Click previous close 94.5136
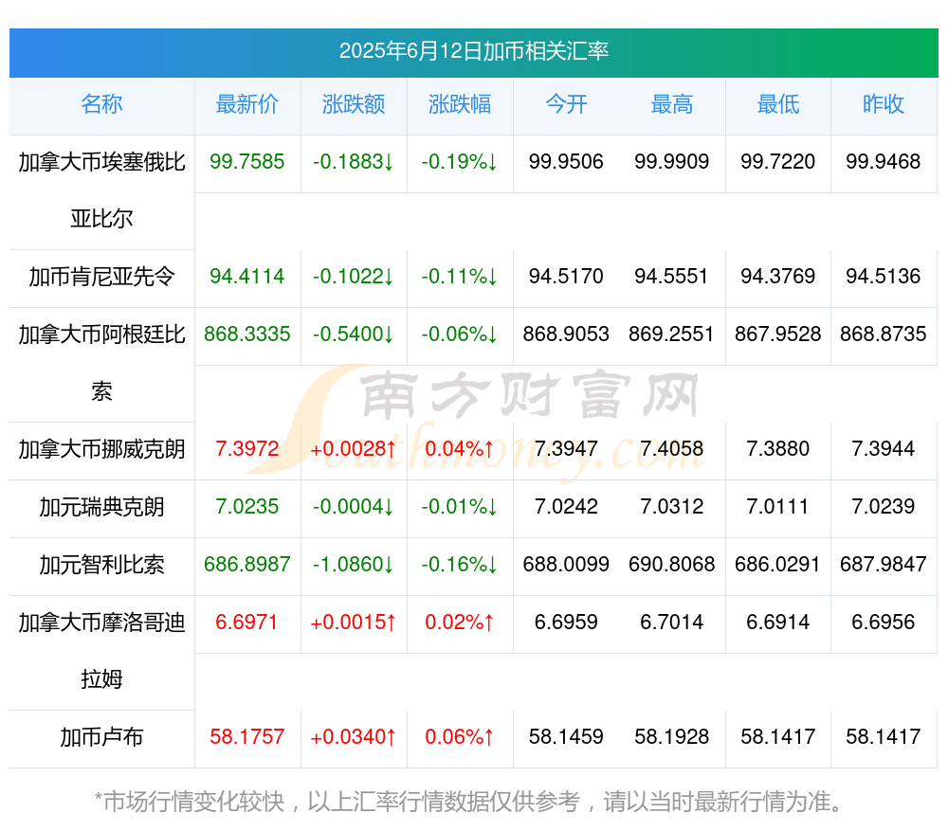The height and width of the screenshot is (831, 948). point(884,277)
